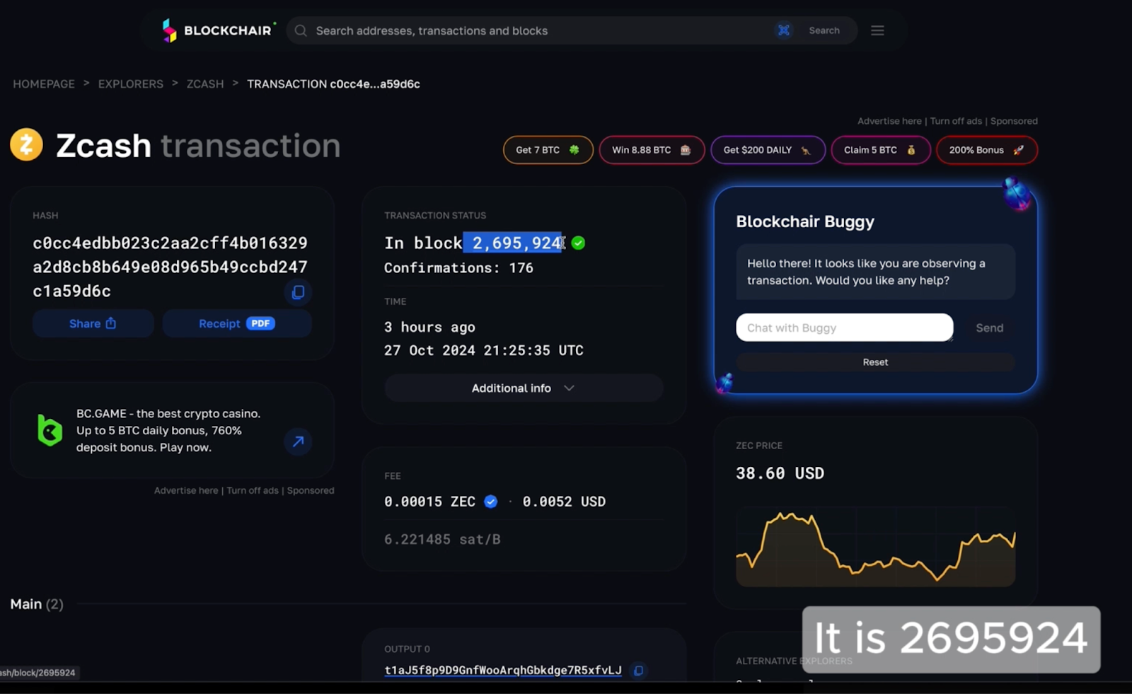Click the BC.GAME logo
The image size is (1132, 694).
pyautogui.click(x=50, y=430)
